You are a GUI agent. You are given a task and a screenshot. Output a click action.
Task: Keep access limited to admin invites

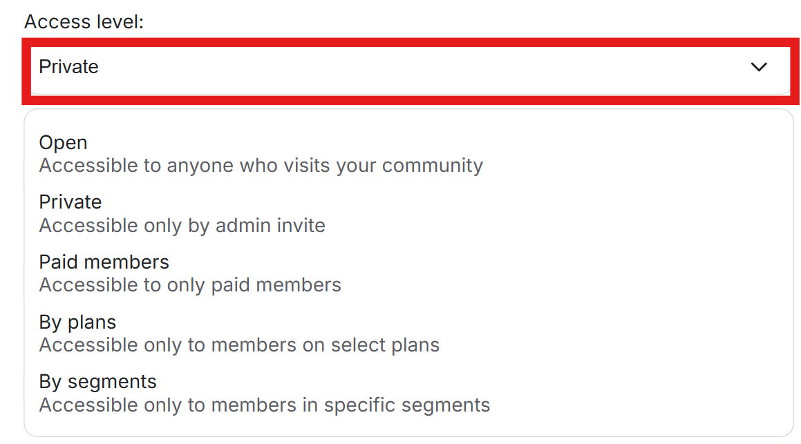click(x=182, y=213)
